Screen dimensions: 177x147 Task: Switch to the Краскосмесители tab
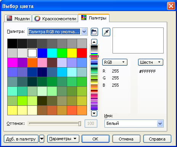(x=55, y=19)
